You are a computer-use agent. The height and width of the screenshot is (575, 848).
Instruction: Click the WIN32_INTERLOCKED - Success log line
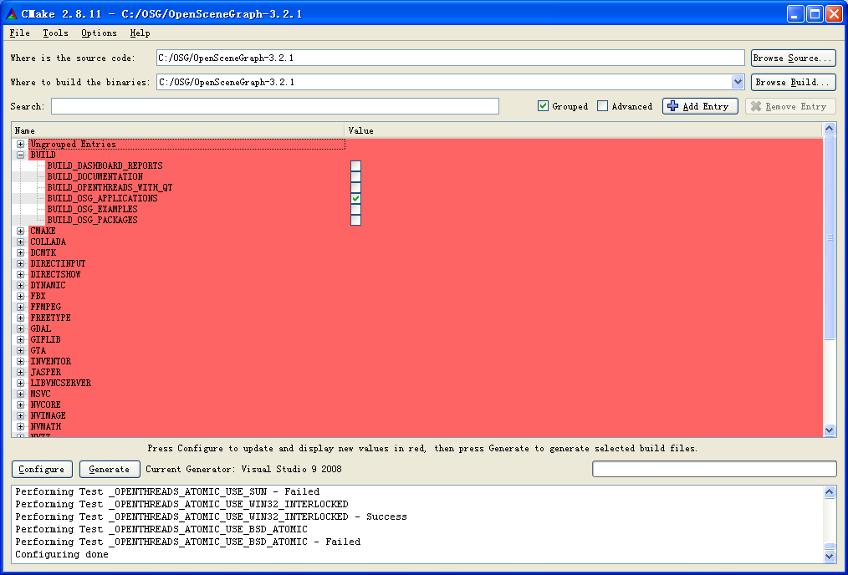tap(211, 516)
